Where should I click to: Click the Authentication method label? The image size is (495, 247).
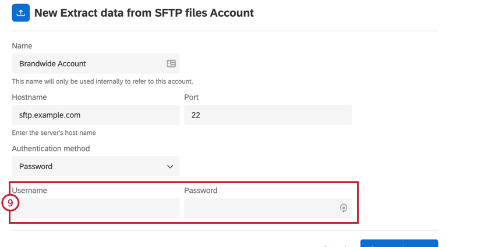tap(51, 148)
